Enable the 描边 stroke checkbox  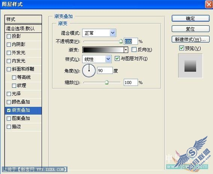click(9, 127)
